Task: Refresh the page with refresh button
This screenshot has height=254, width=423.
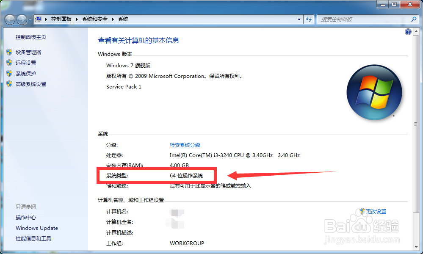Action: click(309, 19)
